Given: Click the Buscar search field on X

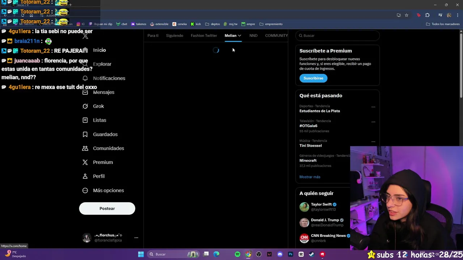Looking at the screenshot, I should click(337, 35).
